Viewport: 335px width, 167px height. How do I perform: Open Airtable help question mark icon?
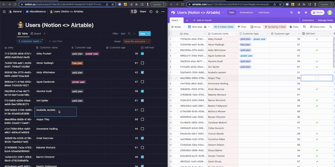click(299, 12)
